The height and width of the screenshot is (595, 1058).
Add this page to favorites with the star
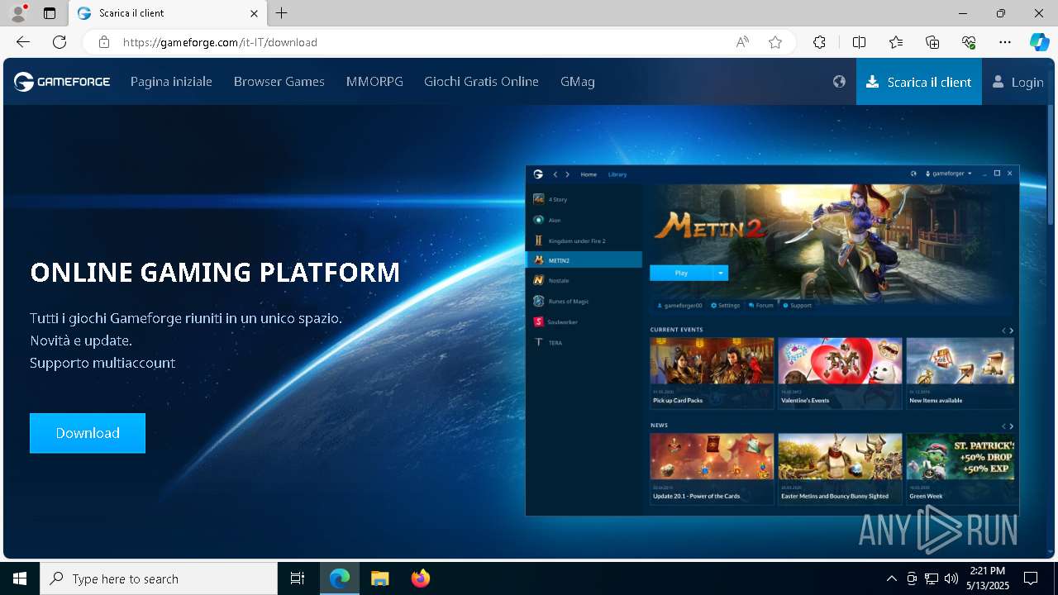(775, 42)
